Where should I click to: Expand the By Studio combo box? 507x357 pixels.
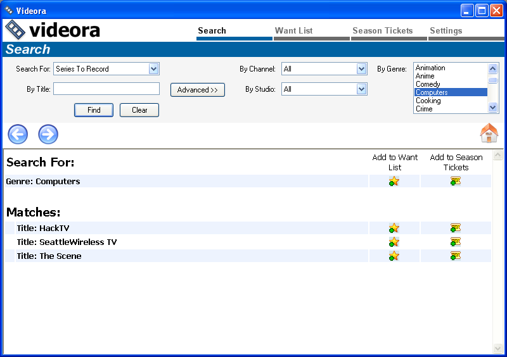361,89
